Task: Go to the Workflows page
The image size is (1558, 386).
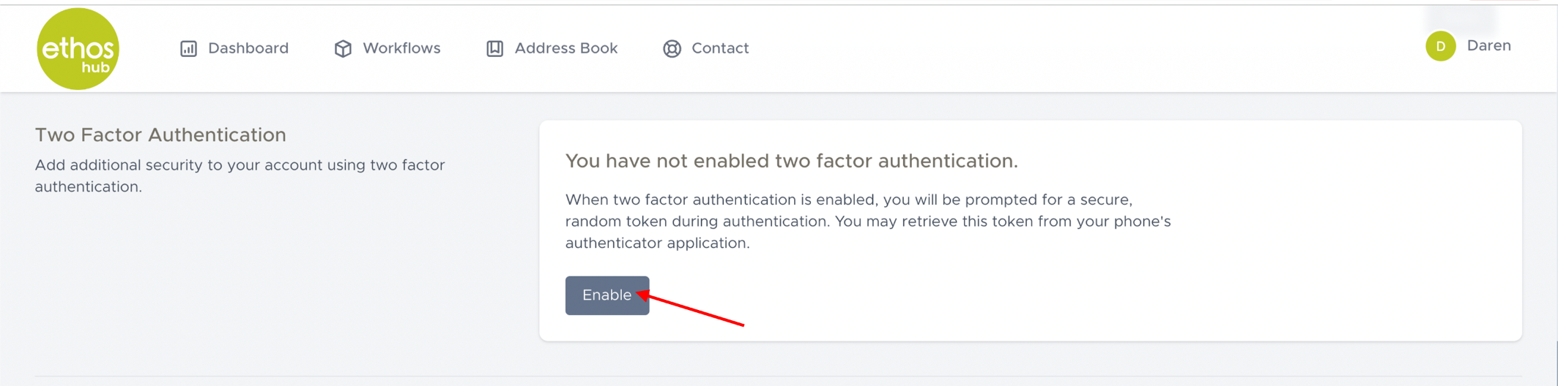Action: click(x=401, y=48)
